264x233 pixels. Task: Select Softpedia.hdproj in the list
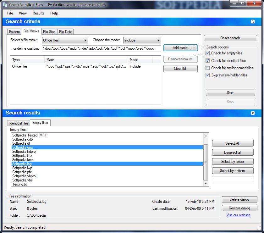click(x=107, y=152)
